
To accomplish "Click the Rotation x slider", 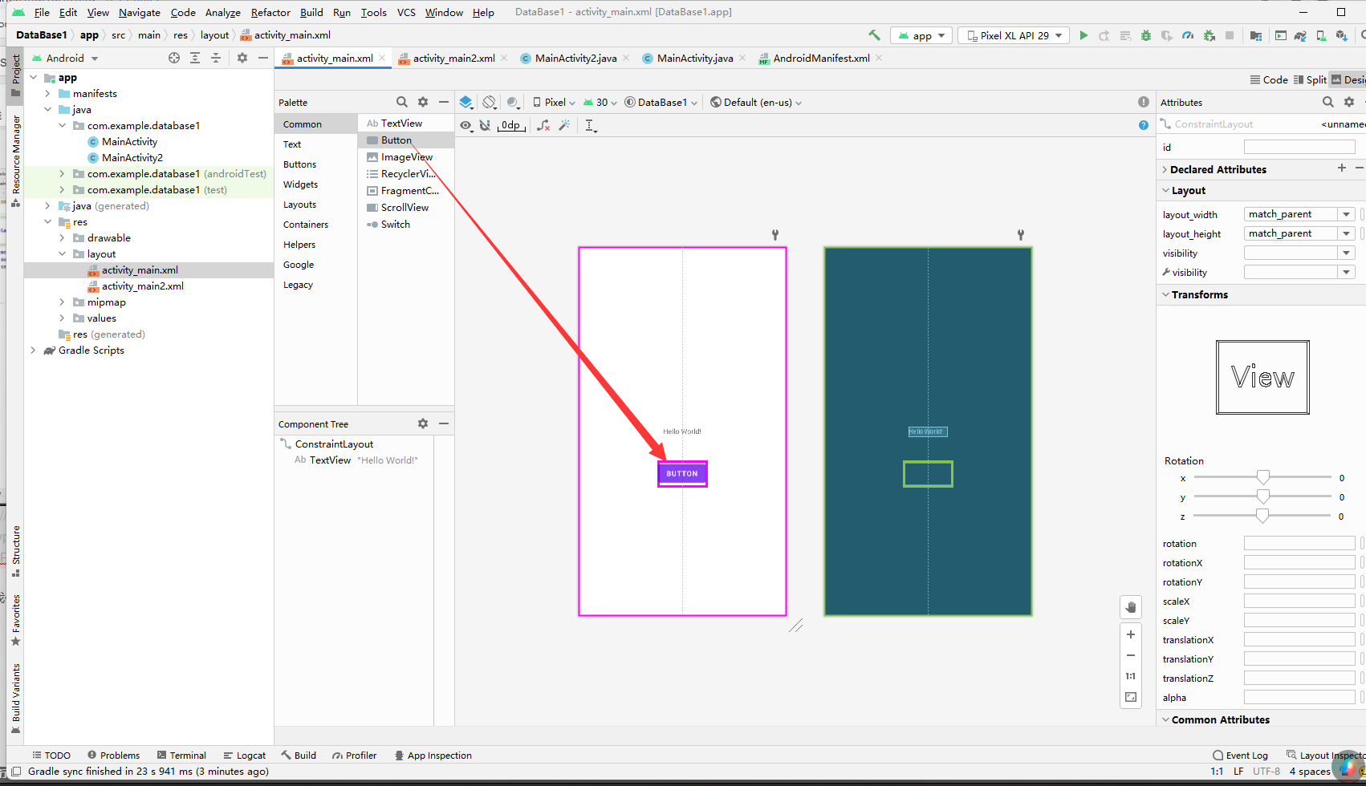I will pyautogui.click(x=1265, y=478).
